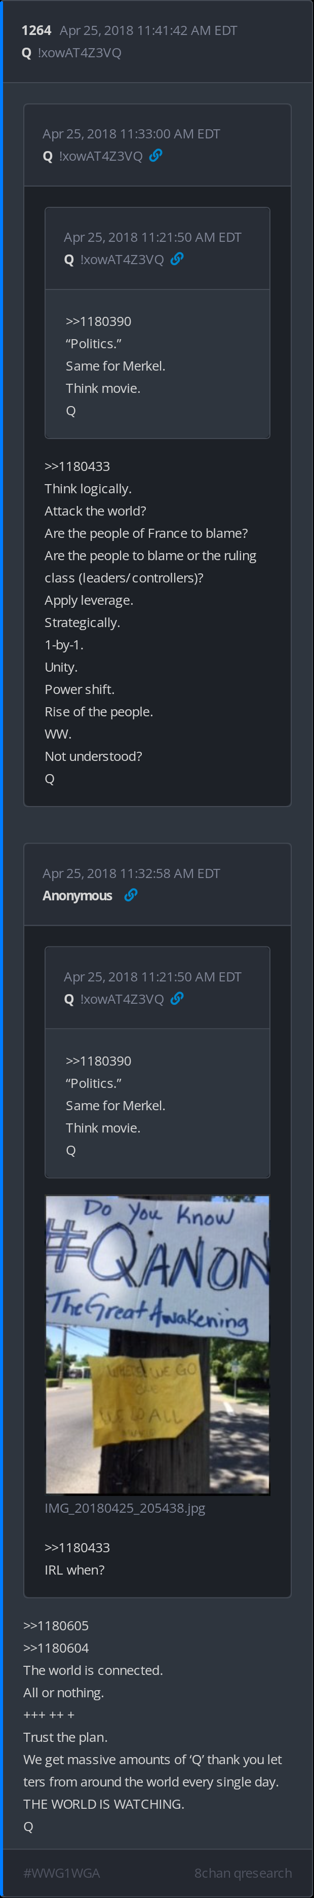The image size is (314, 1898).
Task: Click >>1180390 in the quote inside Q's 11:33:00 post
Action: (99, 321)
